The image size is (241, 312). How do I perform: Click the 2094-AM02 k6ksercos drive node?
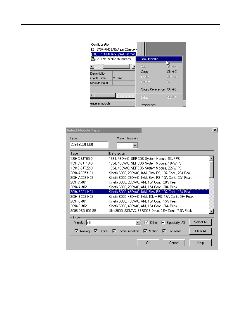point(114,59)
